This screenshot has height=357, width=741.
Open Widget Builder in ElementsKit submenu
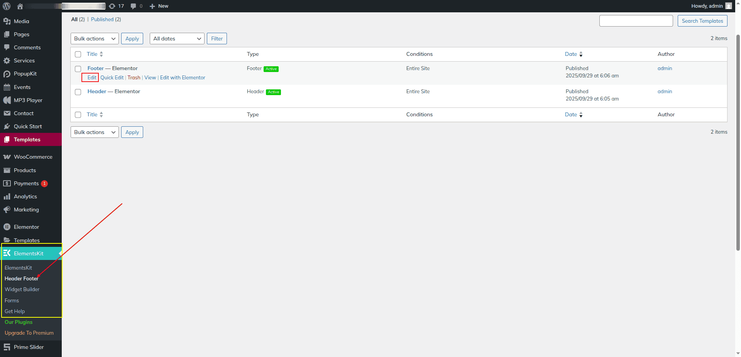pyautogui.click(x=22, y=290)
